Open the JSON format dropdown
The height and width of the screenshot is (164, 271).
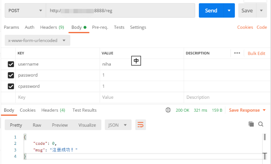(118, 125)
